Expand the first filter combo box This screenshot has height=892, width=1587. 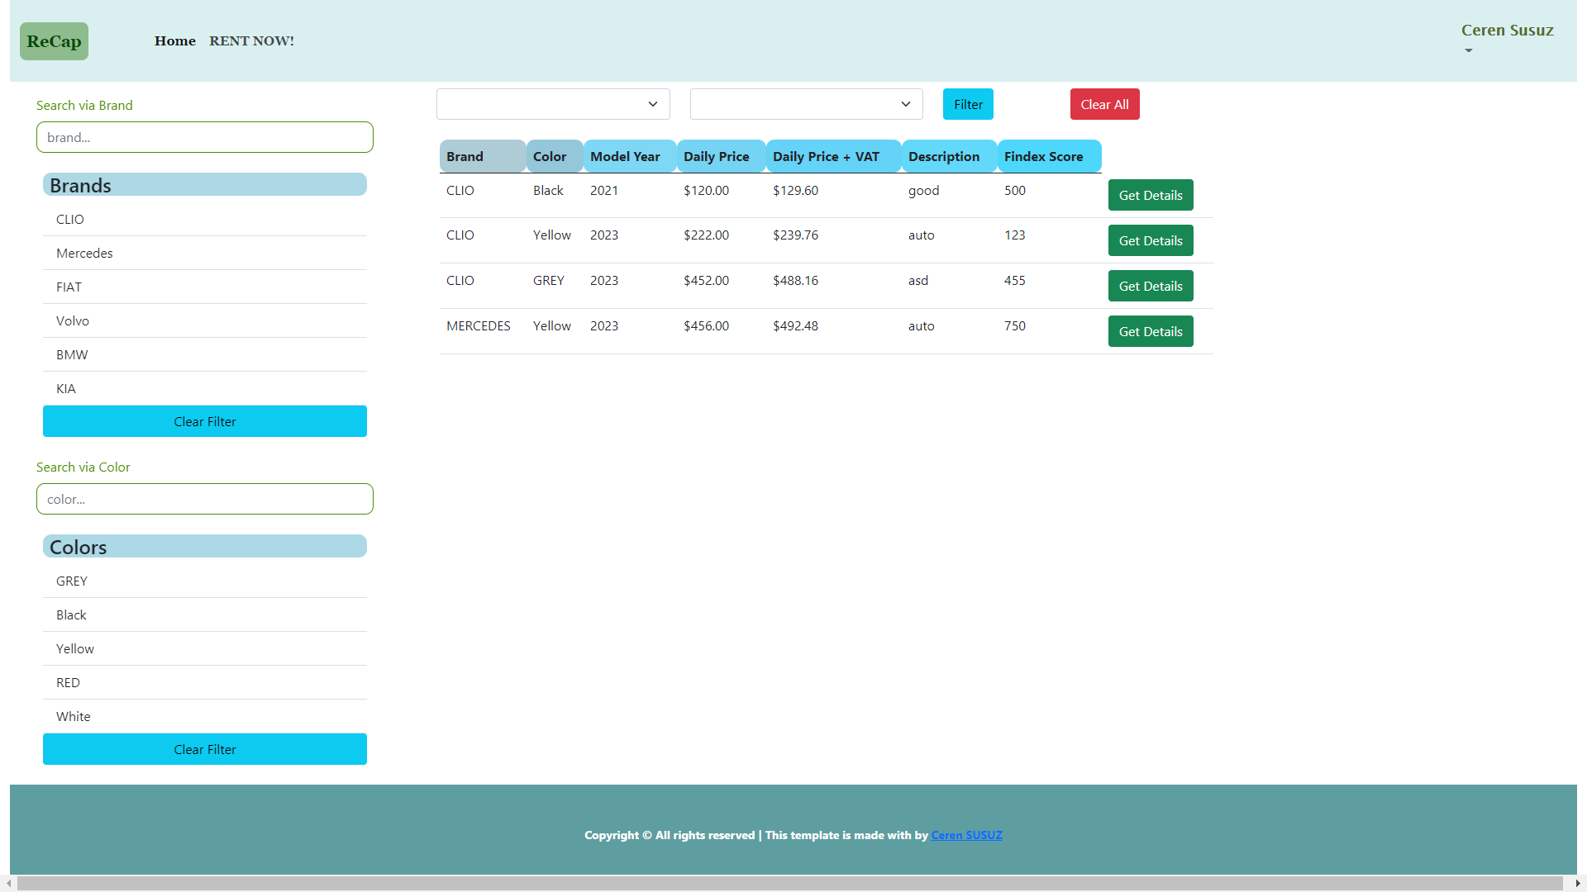click(x=552, y=104)
